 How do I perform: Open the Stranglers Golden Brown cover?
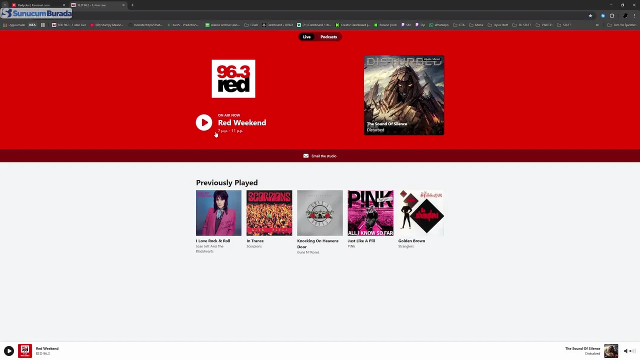pyautogui.click(x=421, y=213)
